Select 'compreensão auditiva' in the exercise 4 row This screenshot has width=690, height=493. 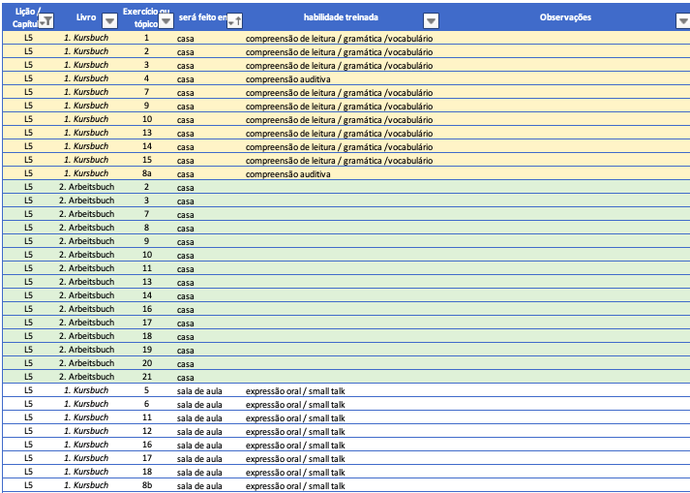point(287,78)
